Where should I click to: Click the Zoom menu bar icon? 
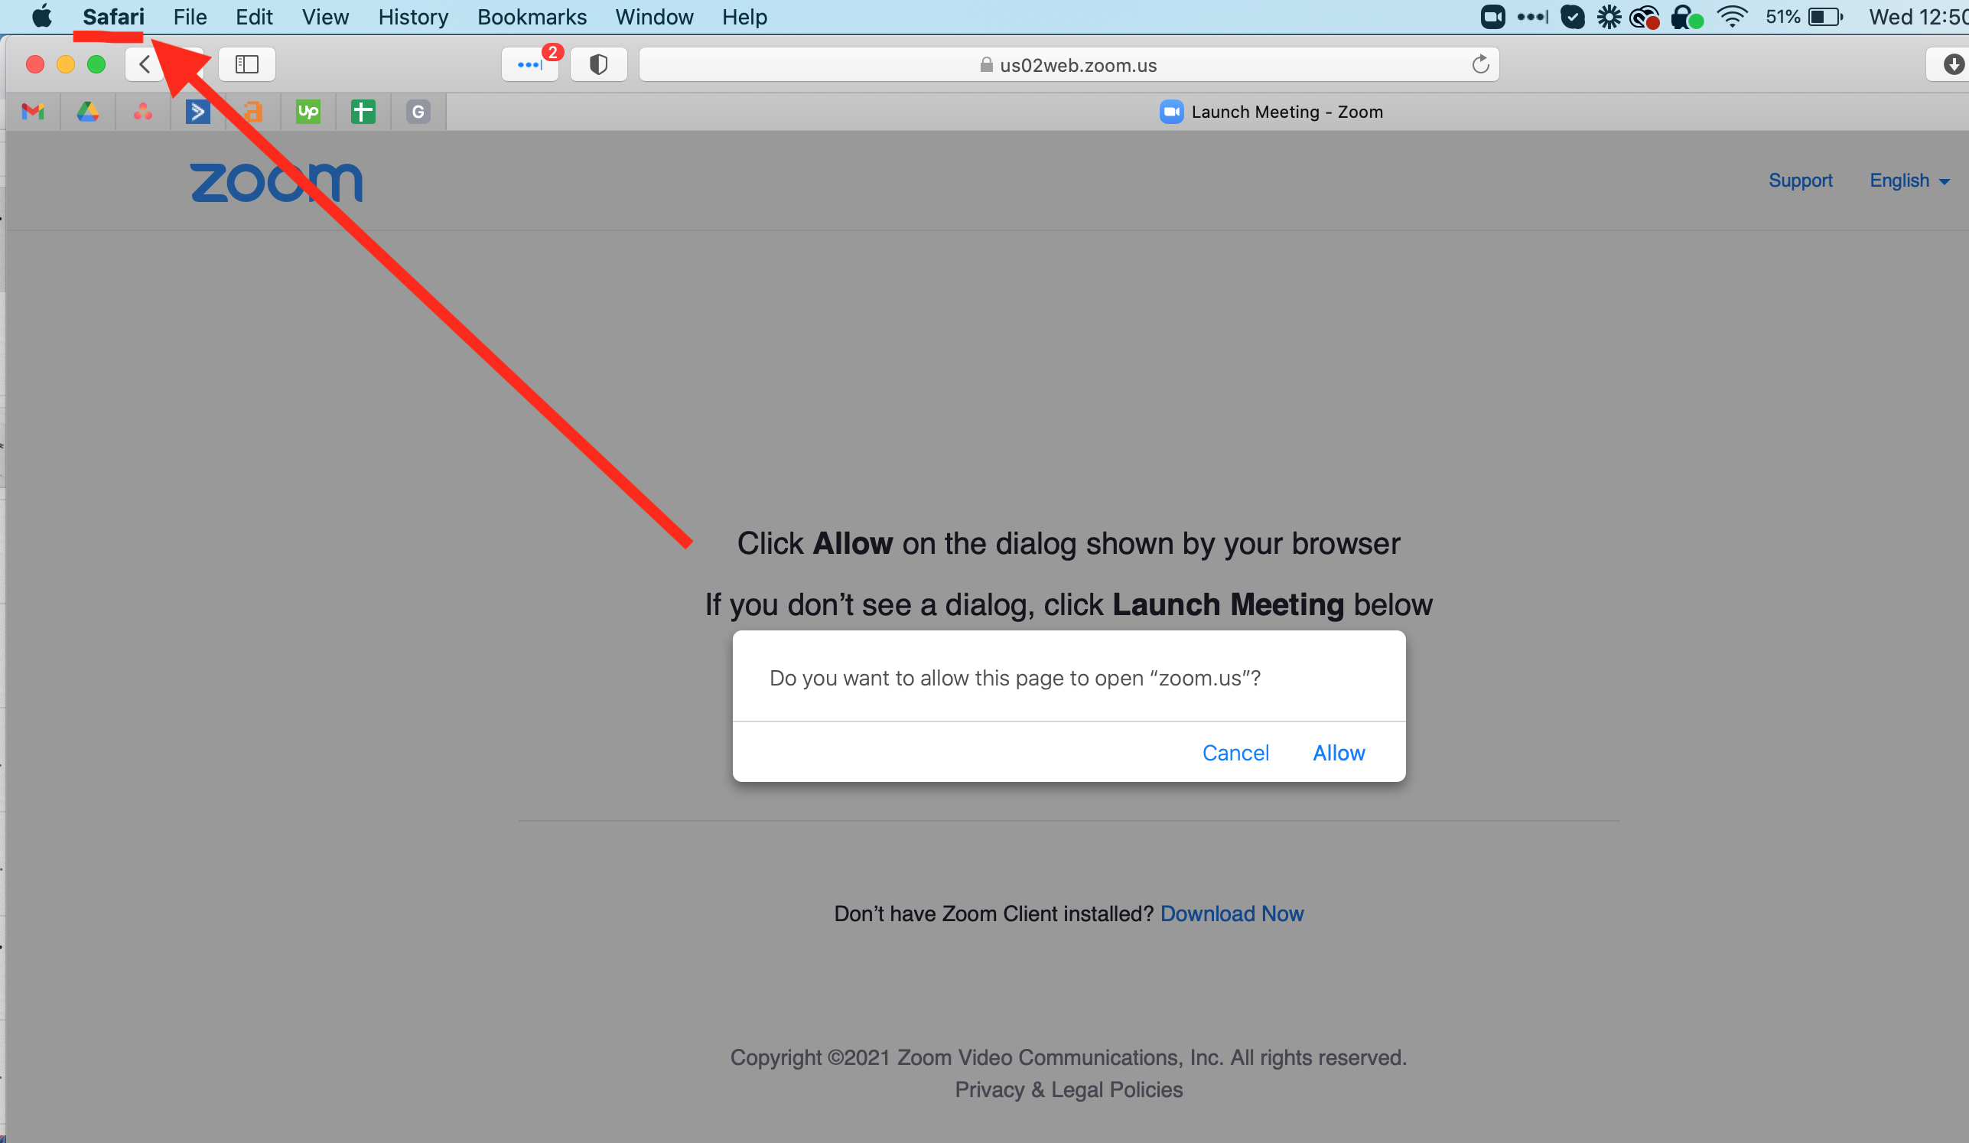click(1492, 16)
